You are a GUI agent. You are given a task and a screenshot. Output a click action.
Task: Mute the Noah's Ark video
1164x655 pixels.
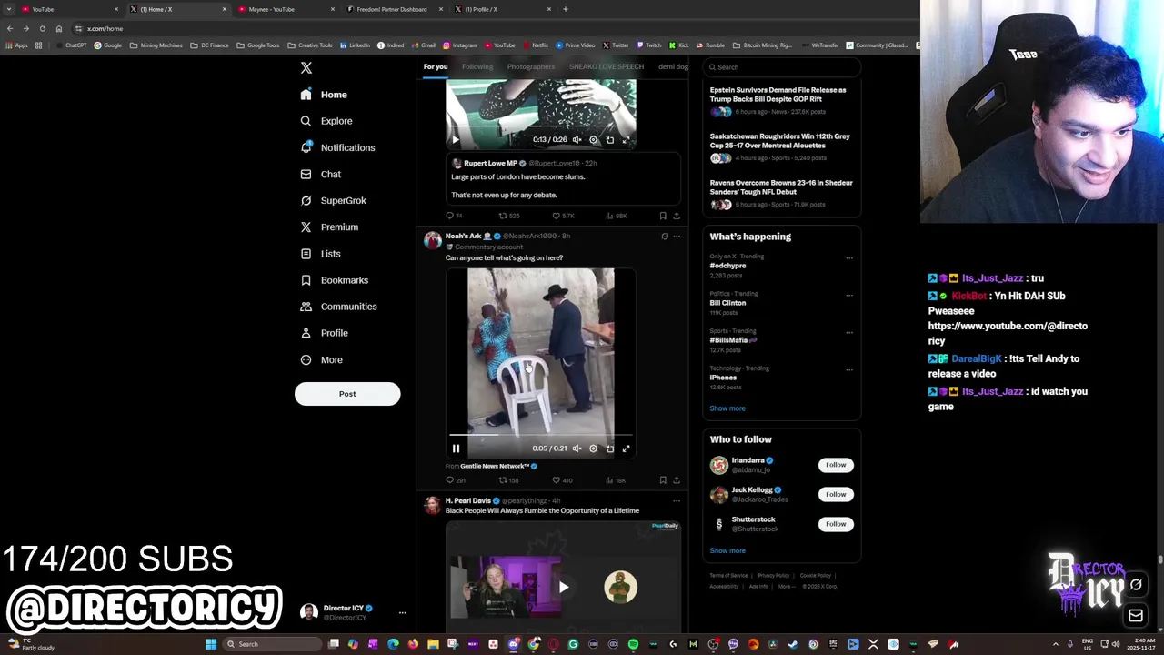click(x=577, y=448)
